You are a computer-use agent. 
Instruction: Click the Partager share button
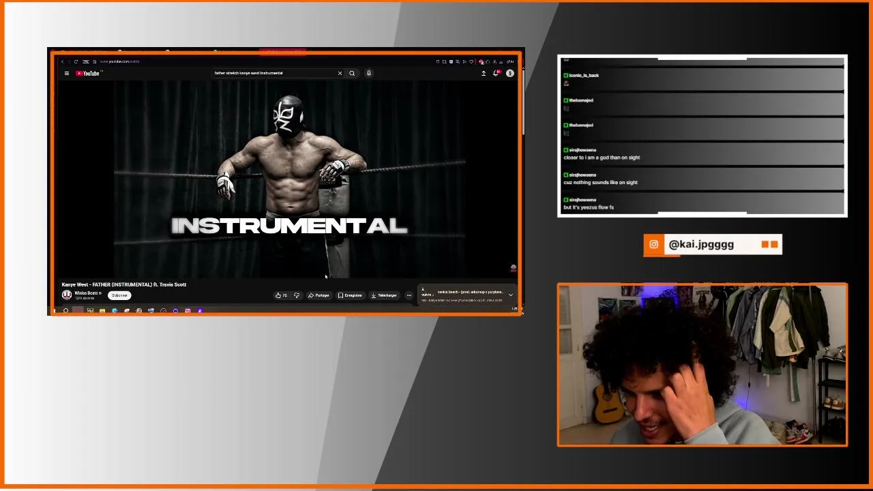coord(319,295)
